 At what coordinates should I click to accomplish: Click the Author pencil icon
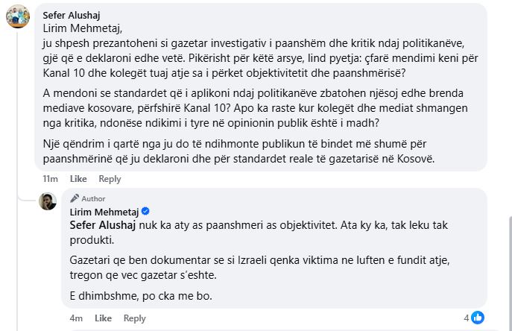(75, 198)
